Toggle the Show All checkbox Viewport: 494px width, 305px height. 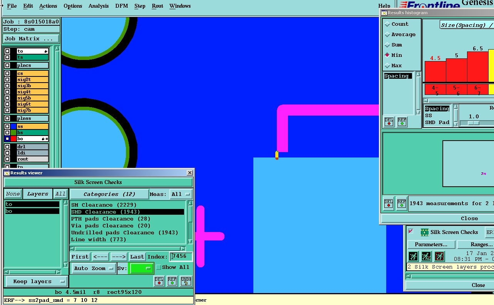pyautogui.click(x=158, y=267)
